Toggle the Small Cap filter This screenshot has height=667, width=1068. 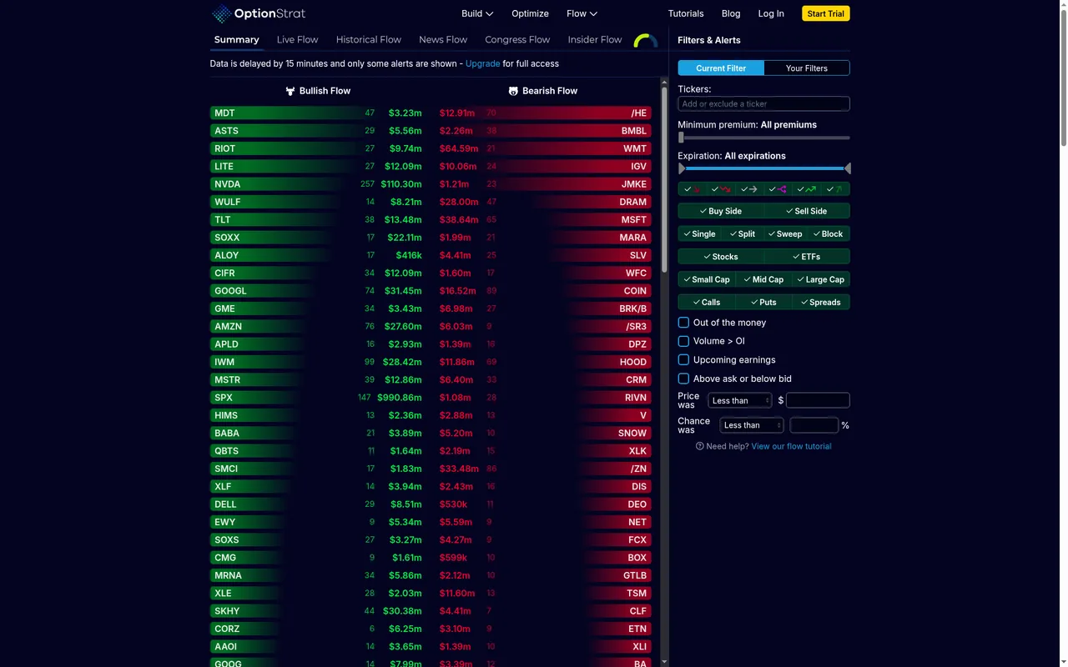pyautogui.click(x=707, y=279)
